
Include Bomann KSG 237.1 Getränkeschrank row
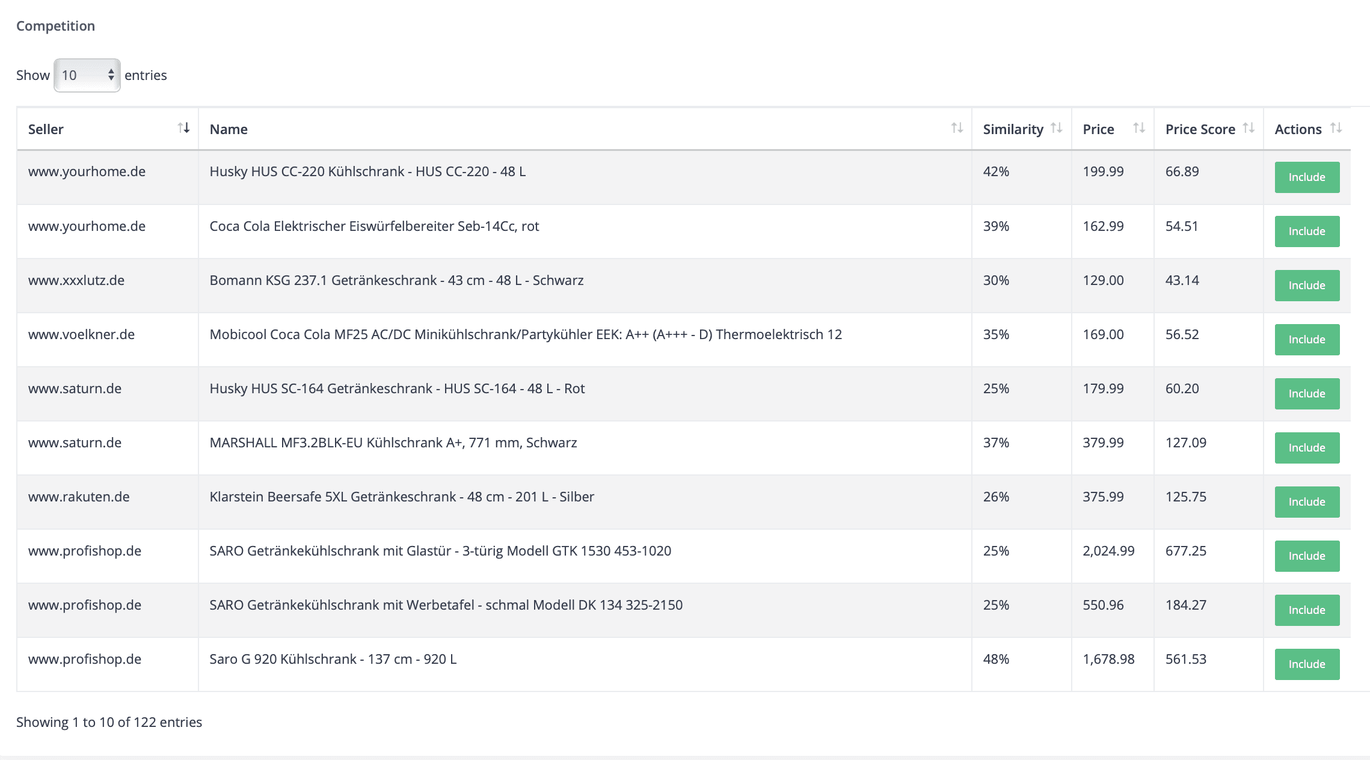click(1307, 286)
